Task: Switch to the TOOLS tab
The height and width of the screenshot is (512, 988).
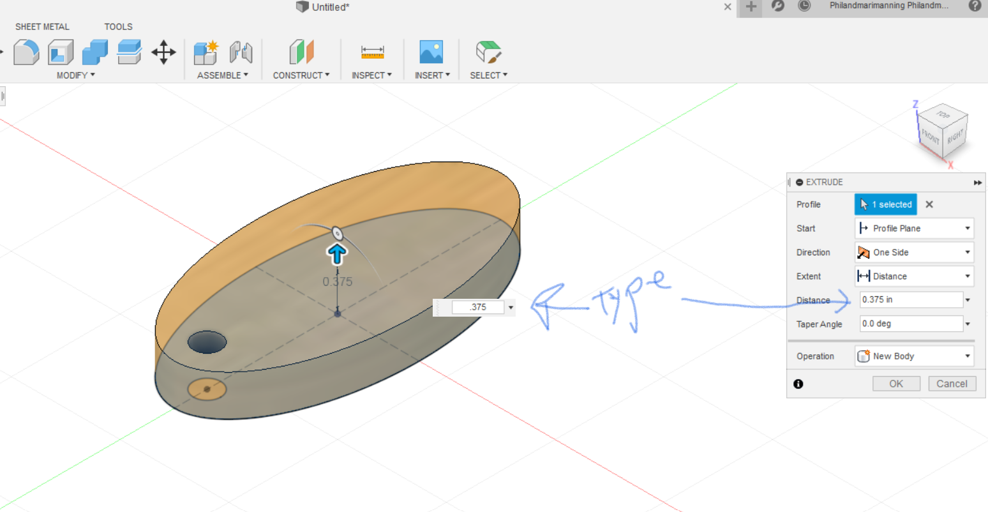Action: [x=118, y=26]
